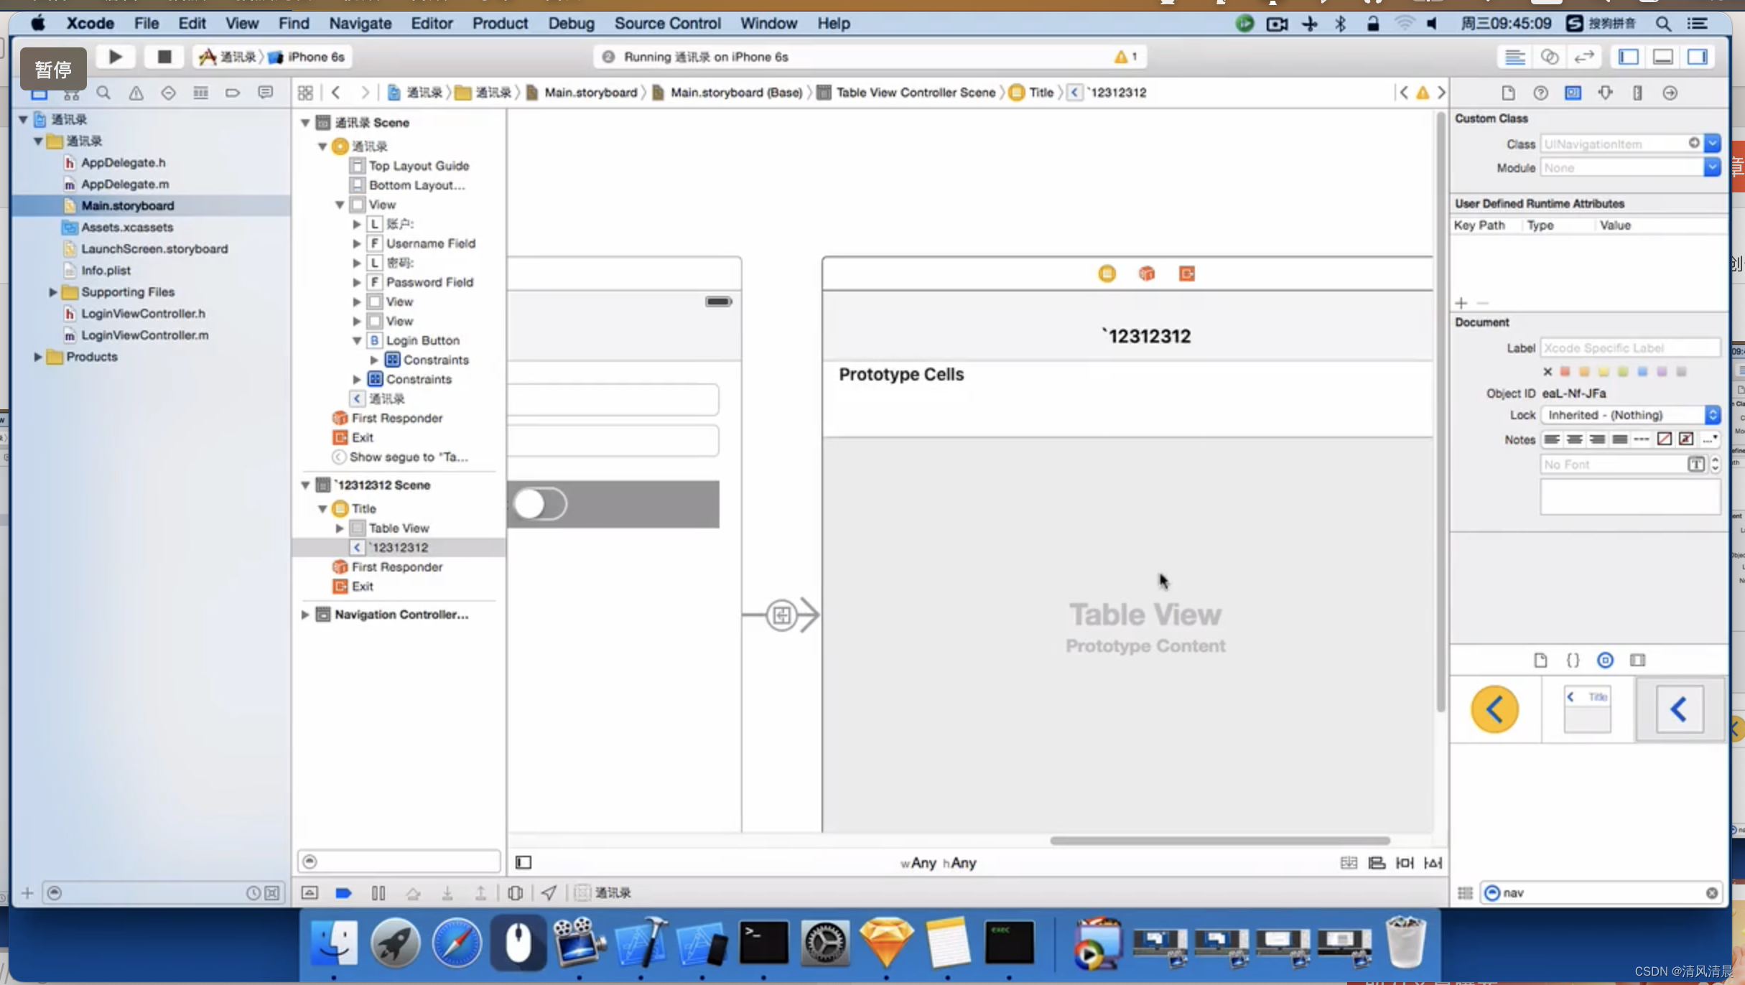Screen dimensions: 1745x985
Task: Pause program execution in debug bar
Action: [378, 893]
